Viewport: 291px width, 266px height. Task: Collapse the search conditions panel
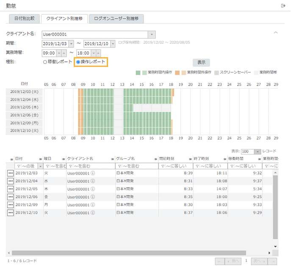(x=276, y=33)
